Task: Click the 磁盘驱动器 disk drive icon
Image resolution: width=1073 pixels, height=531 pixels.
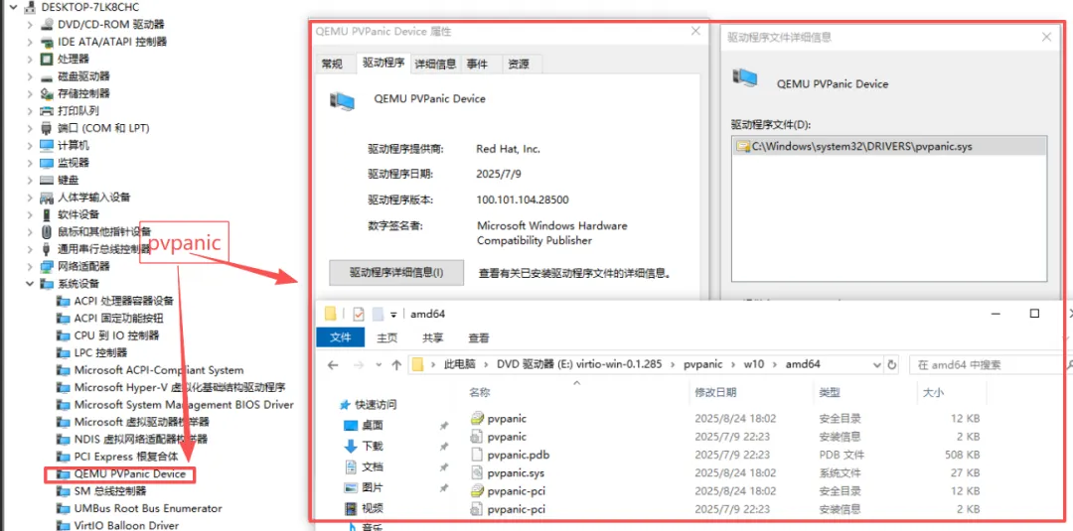Action: (x=48, y=76)
